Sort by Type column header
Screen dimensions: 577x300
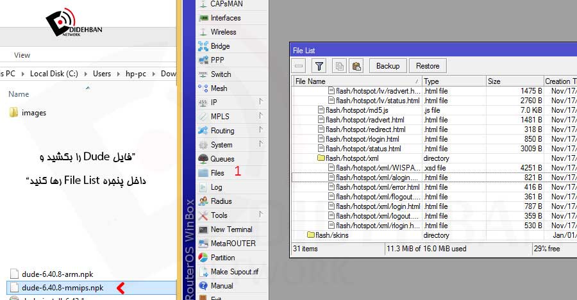coord(454,81)
